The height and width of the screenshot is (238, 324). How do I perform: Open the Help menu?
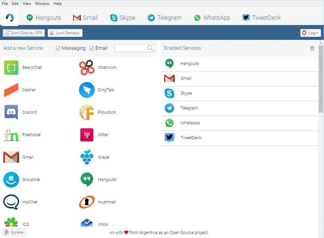[x=58, y=4]
